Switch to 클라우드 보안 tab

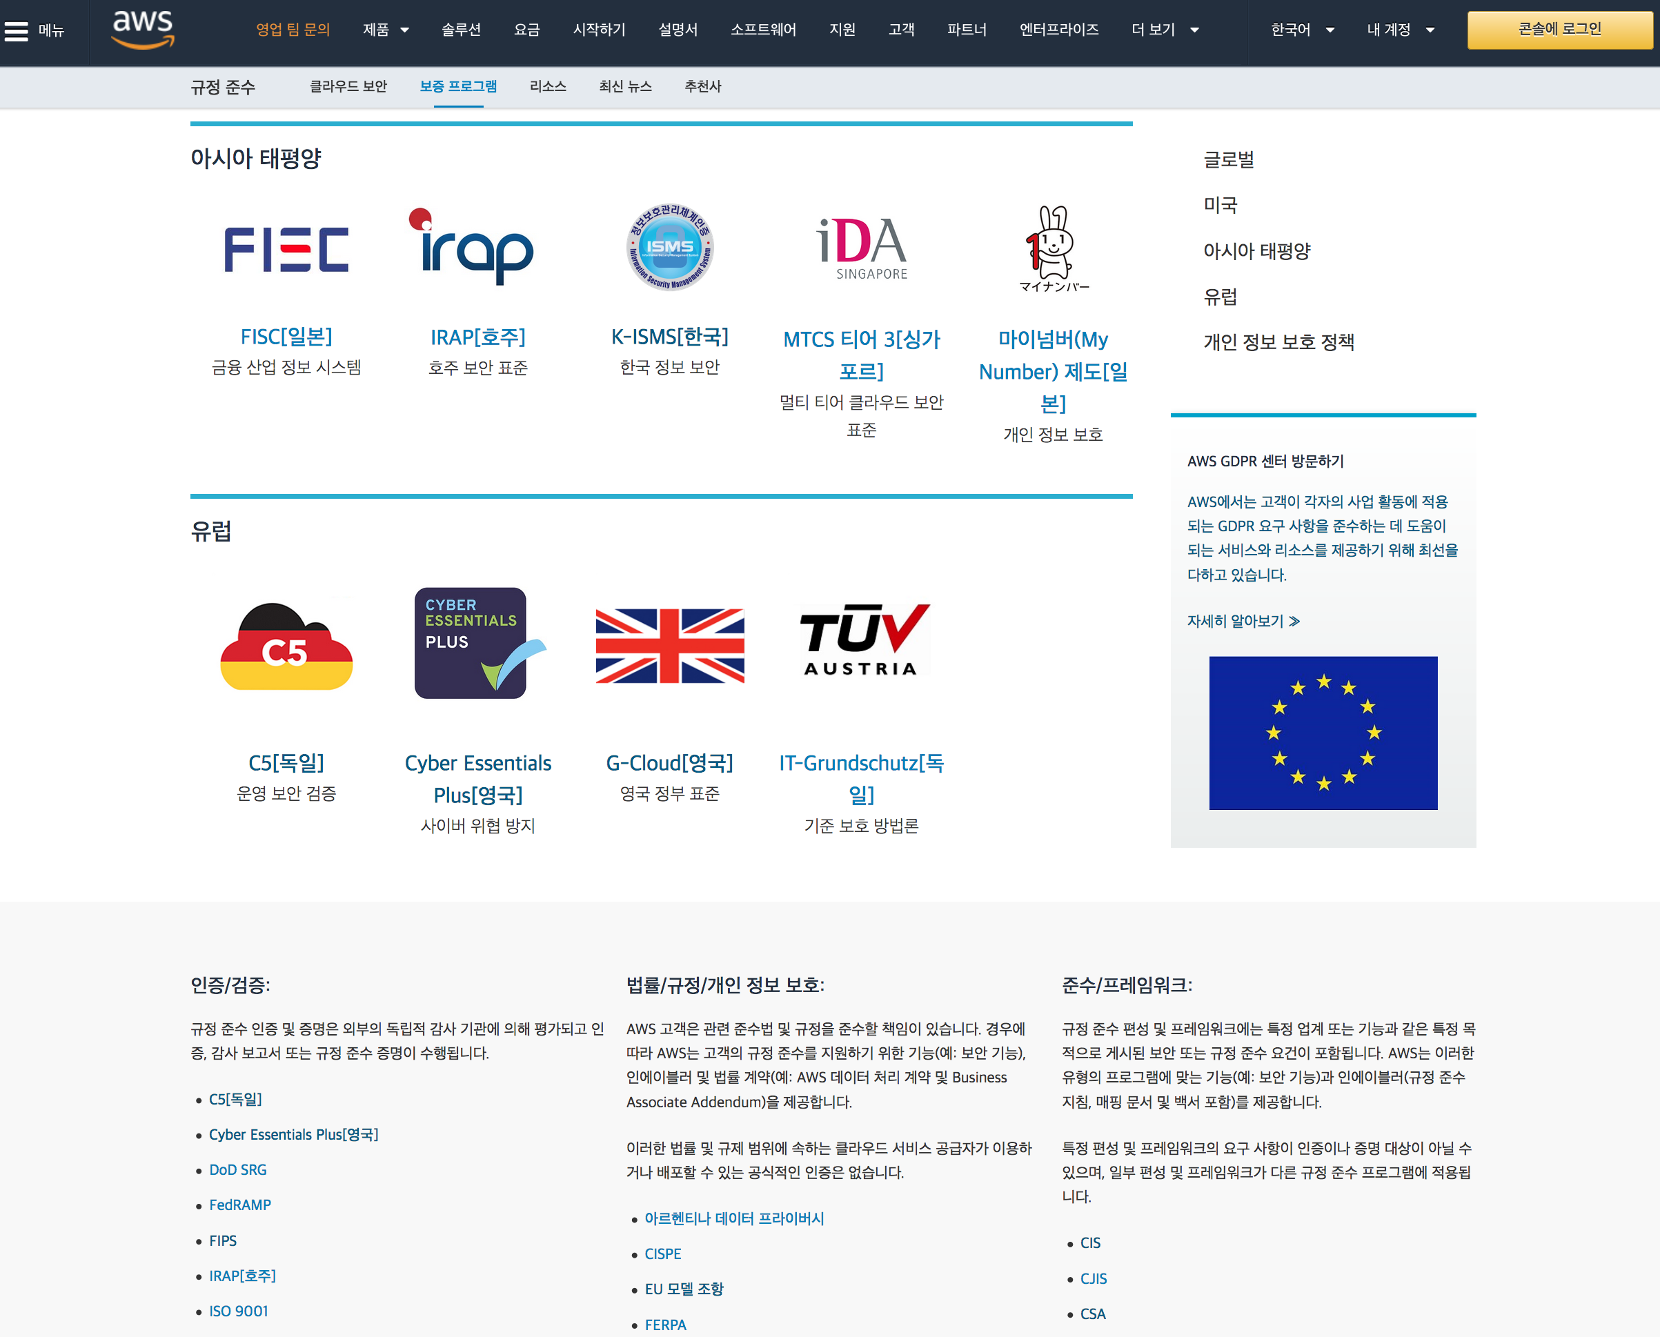tap(348, 86)
